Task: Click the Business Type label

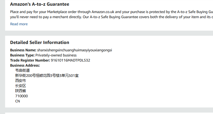Action: point(22,55)
